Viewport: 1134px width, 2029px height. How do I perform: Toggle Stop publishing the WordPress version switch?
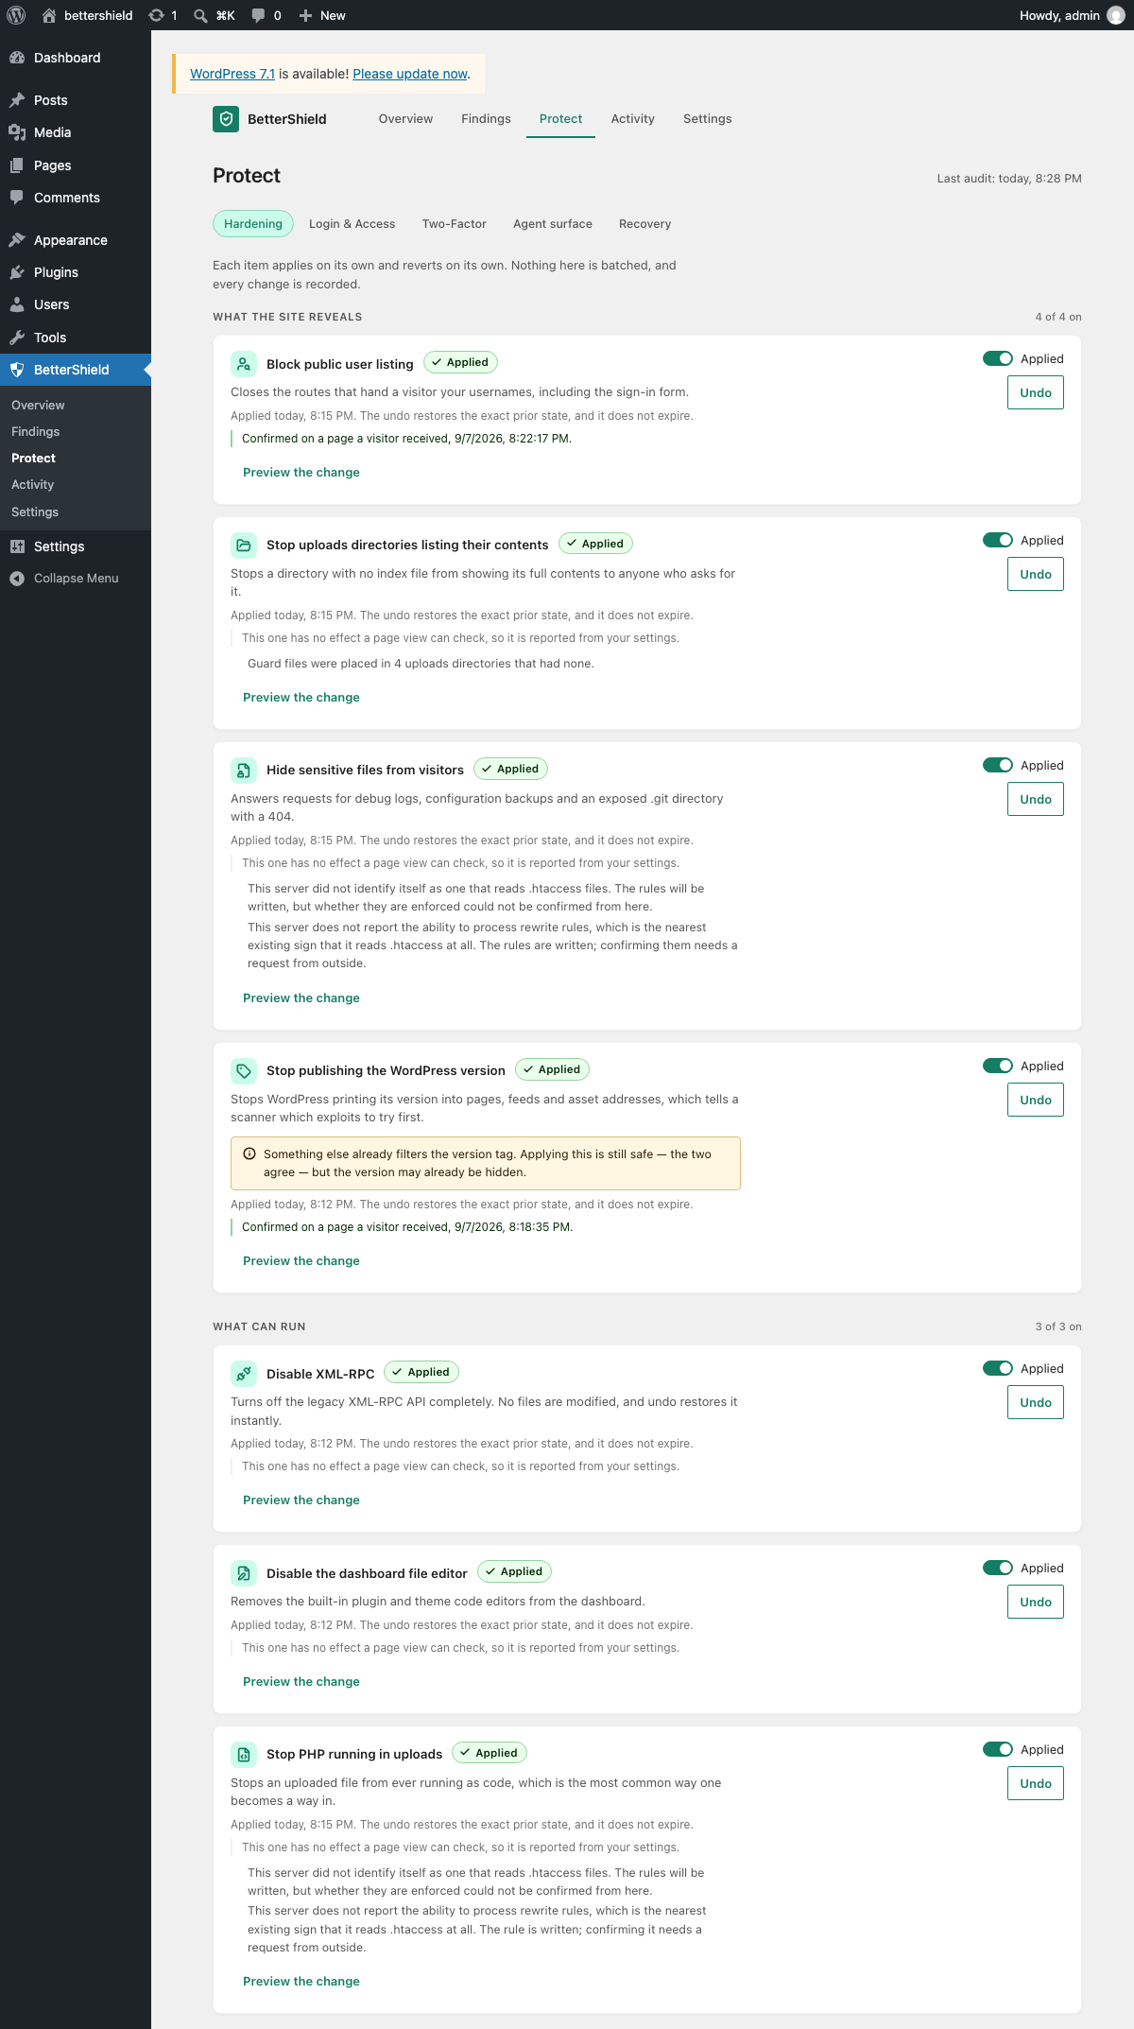click(x=998, y=1066)
